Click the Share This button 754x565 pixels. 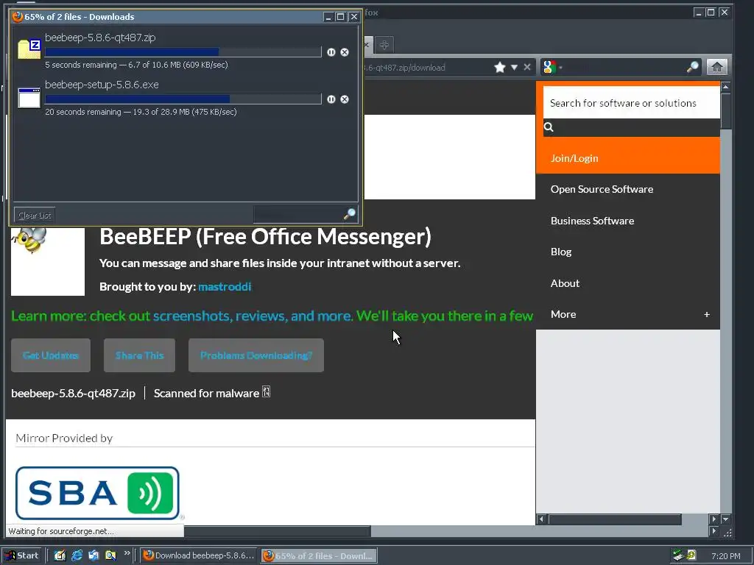point(139,355)
